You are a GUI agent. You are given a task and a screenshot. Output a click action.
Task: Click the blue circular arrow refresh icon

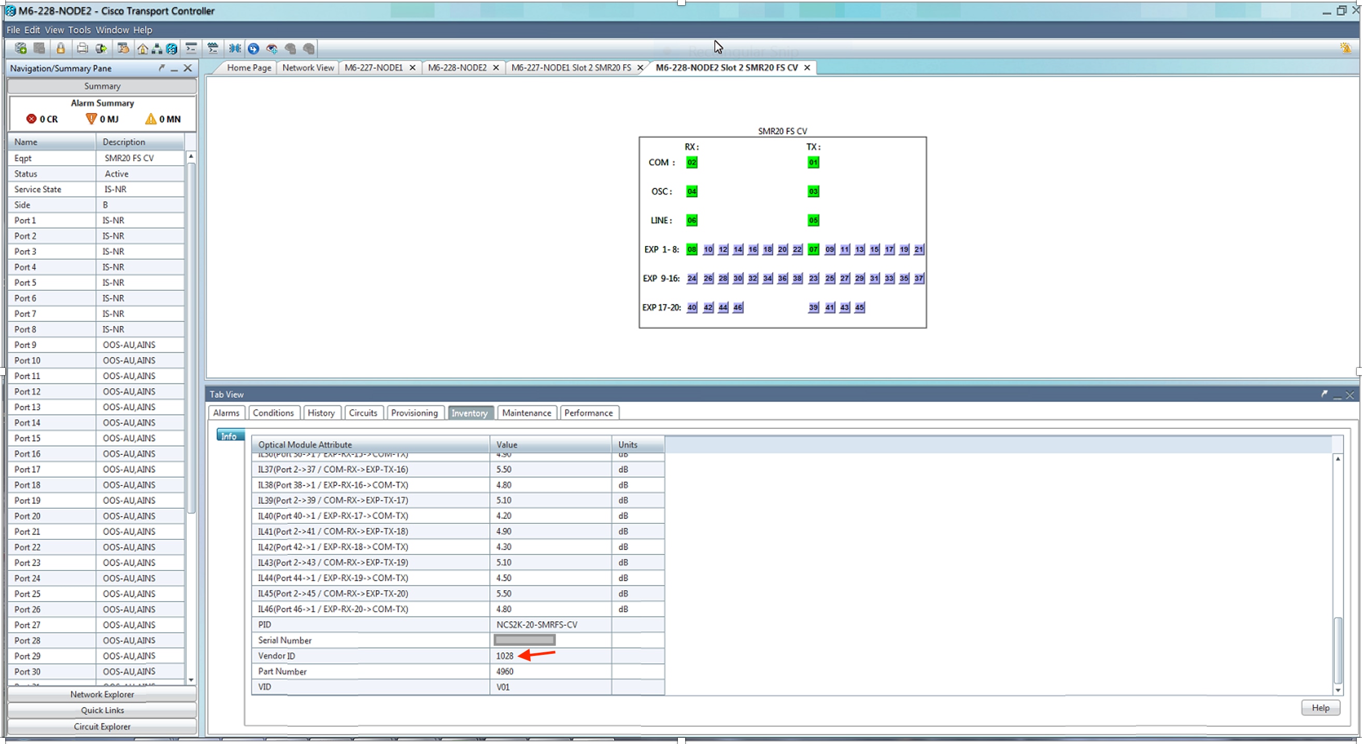coord(253,49)
